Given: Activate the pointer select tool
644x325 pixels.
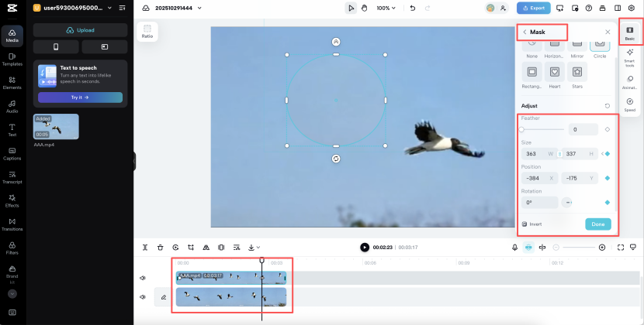Looking at the screenshot, I should point(351,8).
